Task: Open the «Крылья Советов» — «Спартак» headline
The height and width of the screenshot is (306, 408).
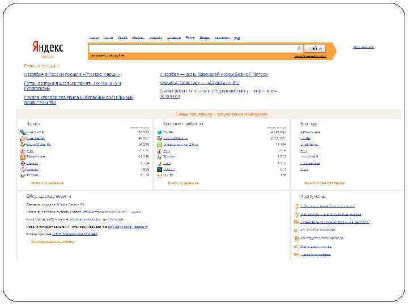Action: pyautogui.click(x=199, y=83)
